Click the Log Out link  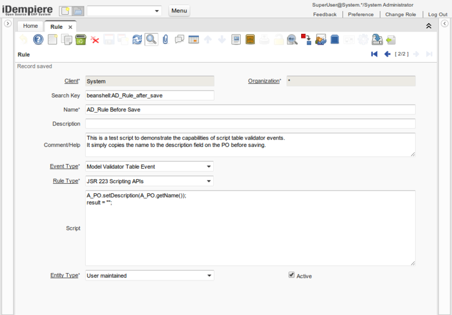point(437,14)
